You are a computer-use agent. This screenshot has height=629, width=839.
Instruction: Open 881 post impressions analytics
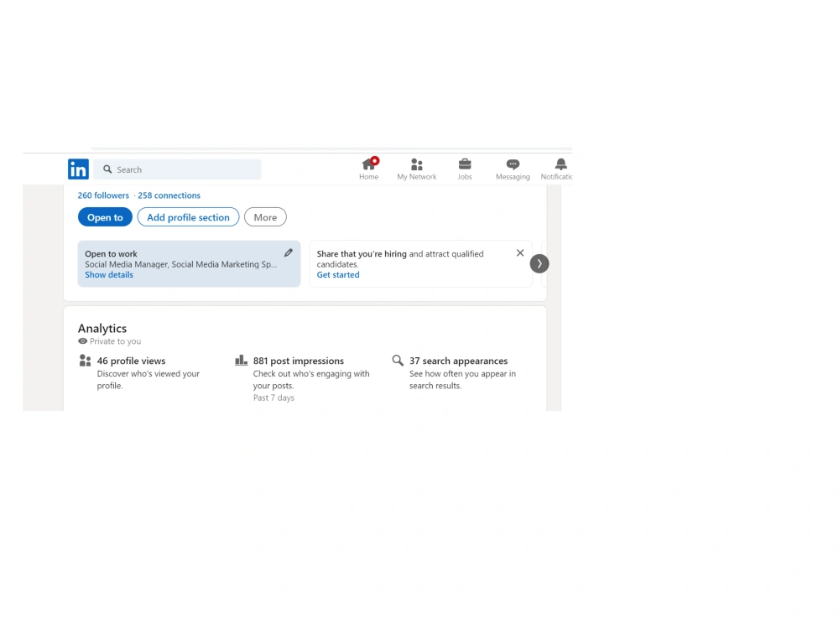point(299,361)
